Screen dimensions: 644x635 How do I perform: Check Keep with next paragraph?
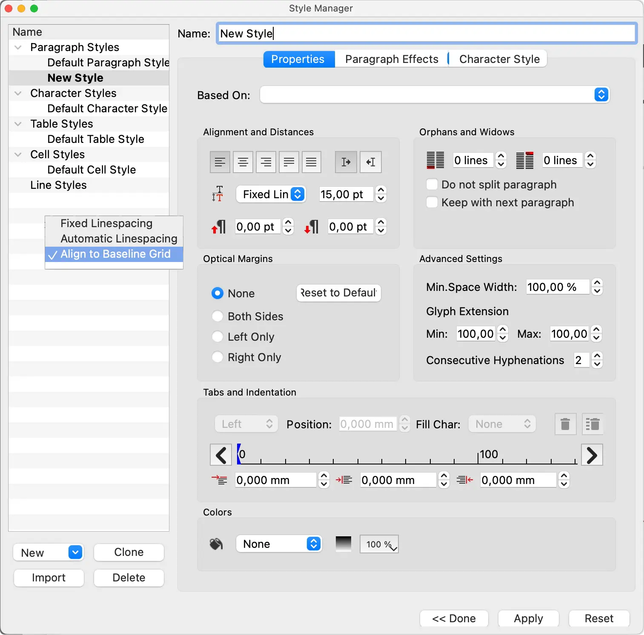coord(432,202)
